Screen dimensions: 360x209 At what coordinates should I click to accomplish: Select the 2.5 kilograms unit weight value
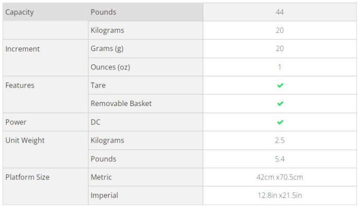[280, 140]
